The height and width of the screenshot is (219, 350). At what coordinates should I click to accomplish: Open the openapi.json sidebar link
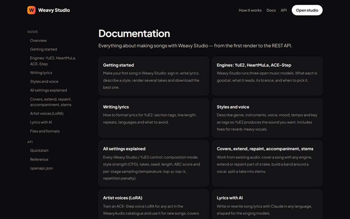pyautogui.click(x=42, y=168)
